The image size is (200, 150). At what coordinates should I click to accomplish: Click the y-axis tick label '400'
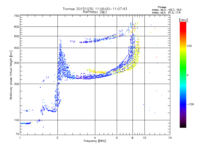(x=16, y=48)
